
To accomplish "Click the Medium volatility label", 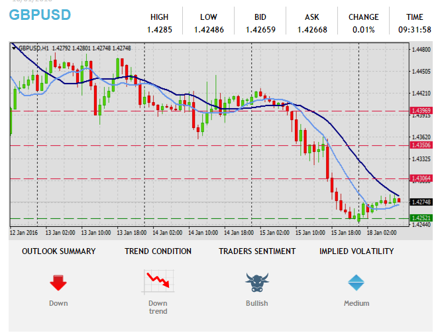I will pos(357,303).
